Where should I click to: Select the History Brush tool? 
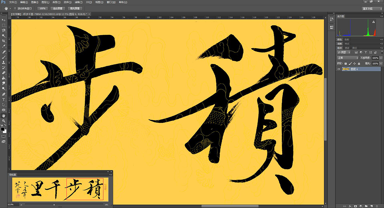coord(3,68)
